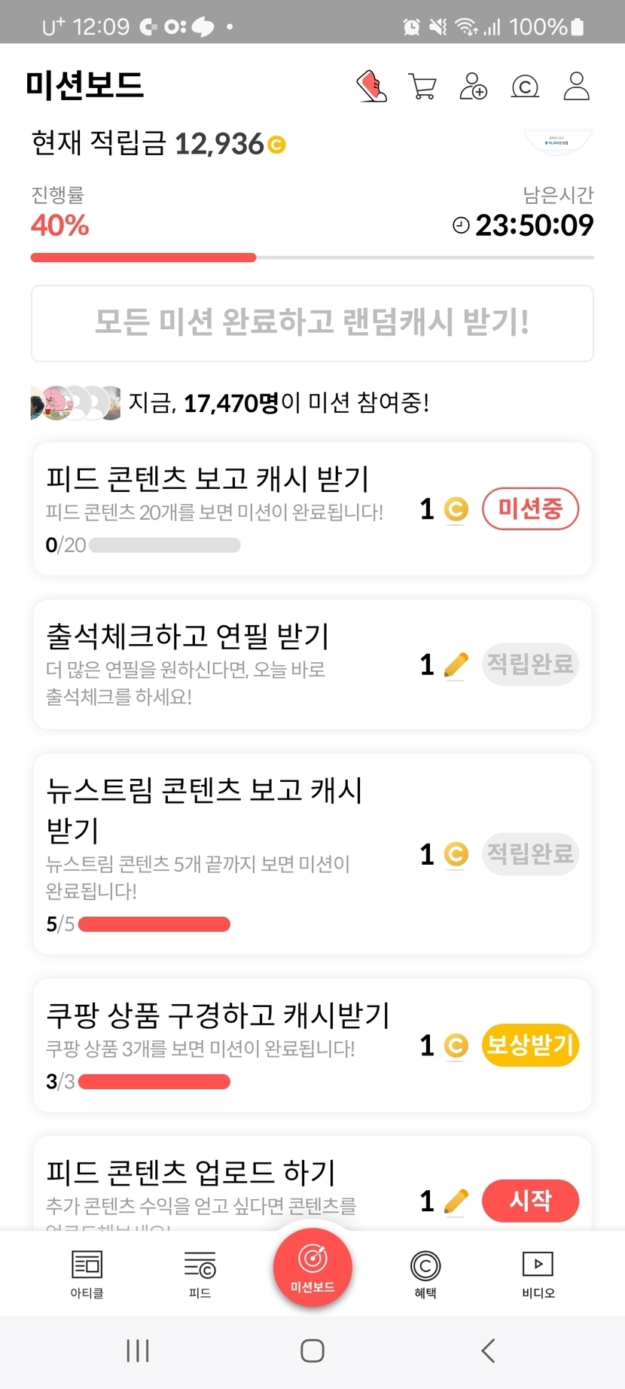Tap the 미션중 button for feed mission
Screen dimensions: 625x1389
(x=530, y=509)
